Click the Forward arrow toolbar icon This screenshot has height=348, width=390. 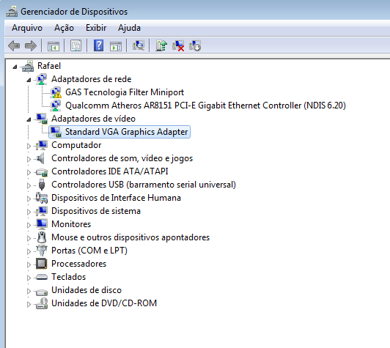pyautogui.click(x=31, y=46)
